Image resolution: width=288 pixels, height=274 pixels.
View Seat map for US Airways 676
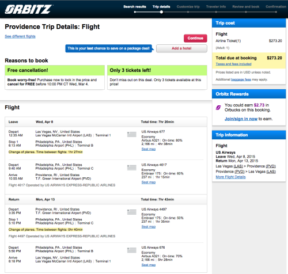pyautogui.click(x=149, y=265)
